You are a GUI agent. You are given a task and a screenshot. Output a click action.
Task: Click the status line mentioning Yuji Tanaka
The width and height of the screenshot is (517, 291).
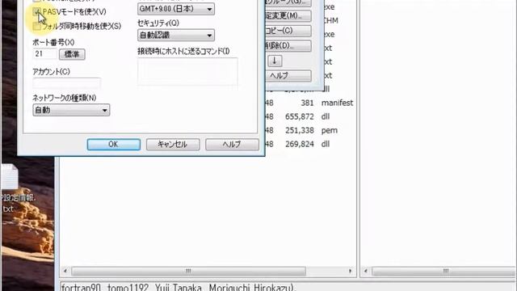pos(178,287)
